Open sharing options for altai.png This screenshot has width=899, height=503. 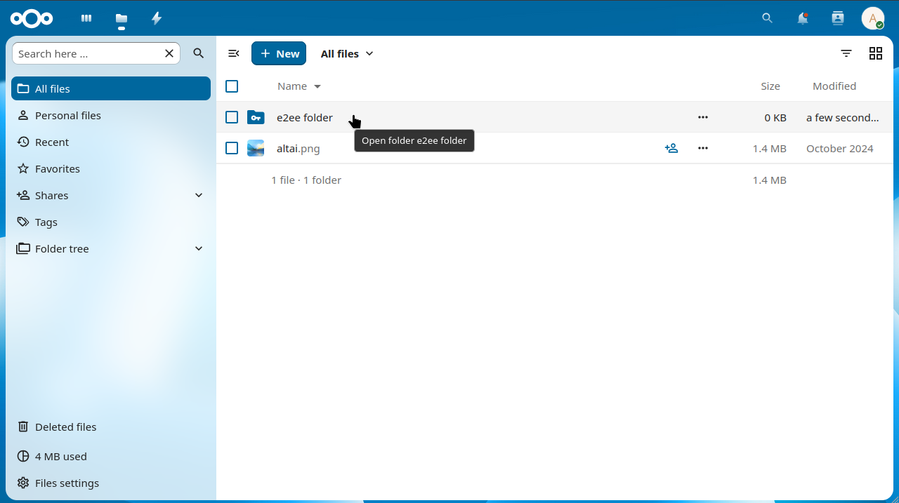point(671,148)
